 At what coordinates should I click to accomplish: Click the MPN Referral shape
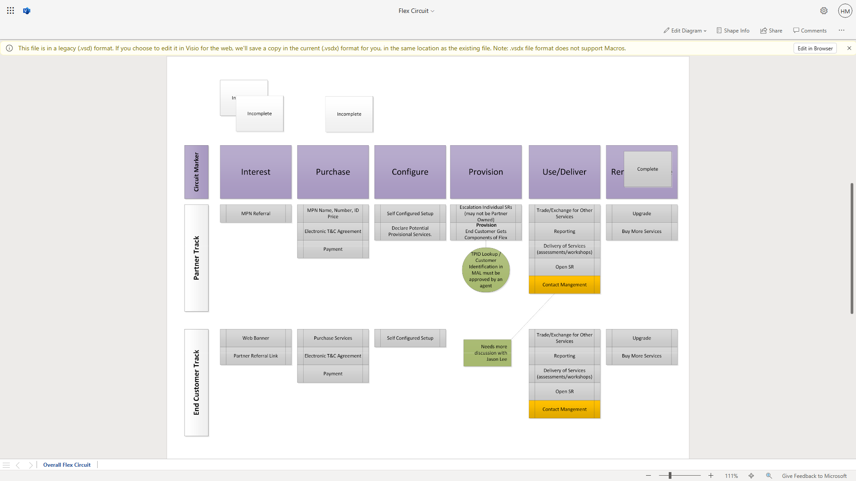[x=256, y=213]
